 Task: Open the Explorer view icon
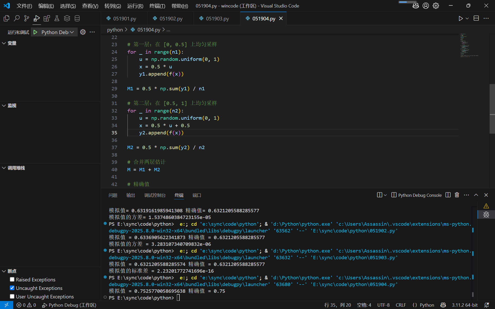(6, 18)
